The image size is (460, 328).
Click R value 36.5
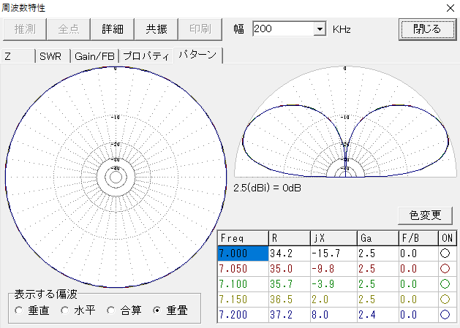pos(290,300)
